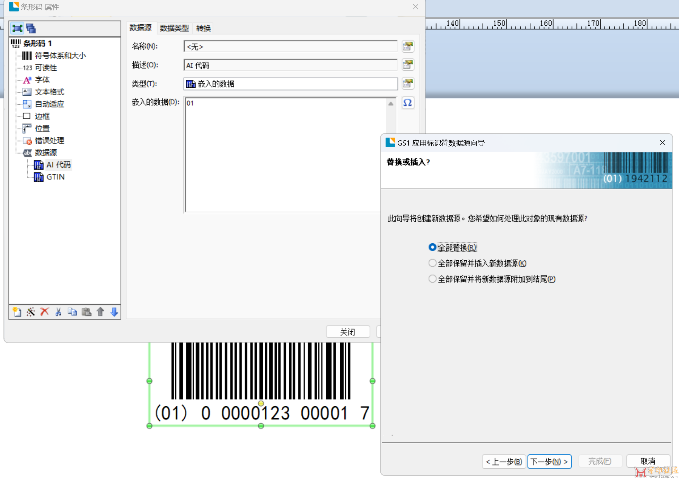679x479 pixels.
Task: Open 符号体系和大小 in the property tree
Action: click(60, 55)
